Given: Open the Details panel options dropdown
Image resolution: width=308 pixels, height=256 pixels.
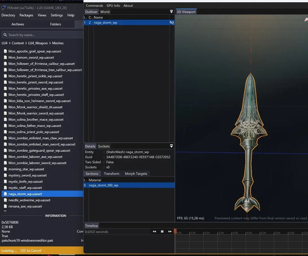Looking at the screenshot, I should click(x=171, y=146).
